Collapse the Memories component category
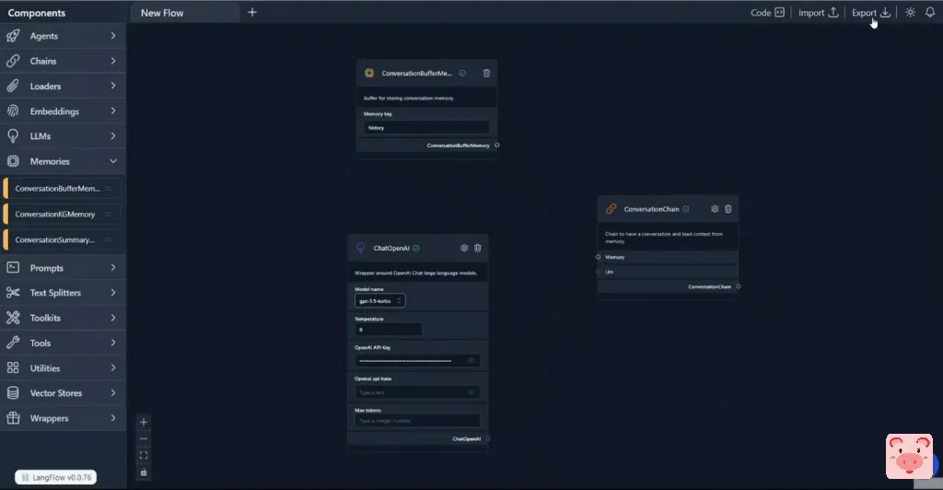Screen dimensions: 943x490 coord(63,161)
